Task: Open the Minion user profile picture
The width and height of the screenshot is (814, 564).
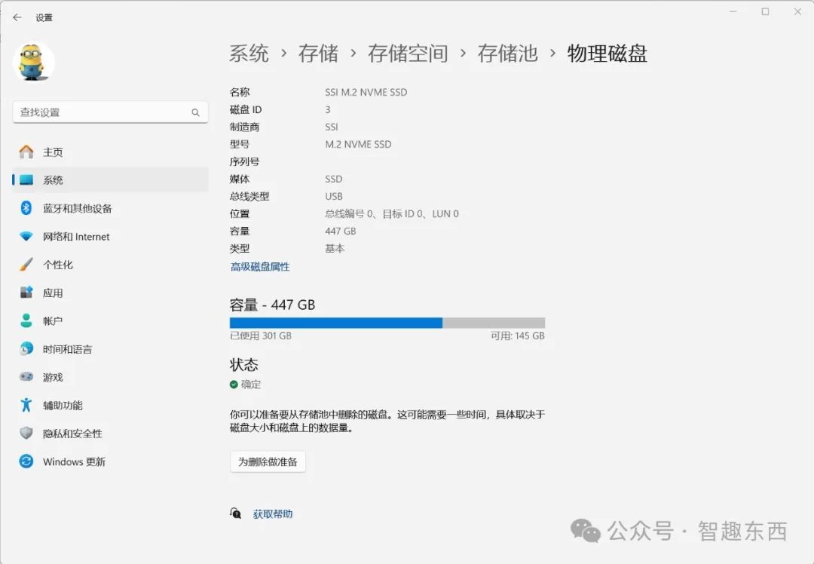Action: pos(33,62)
